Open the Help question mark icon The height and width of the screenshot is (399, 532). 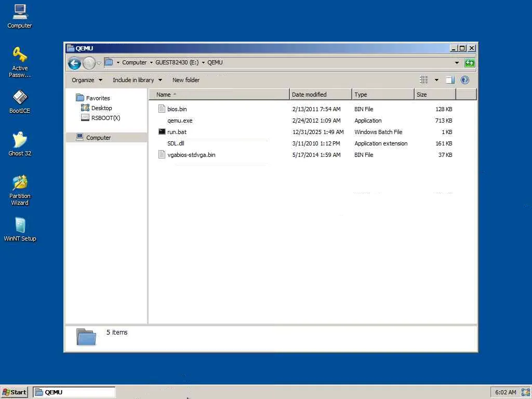[465, 79]
